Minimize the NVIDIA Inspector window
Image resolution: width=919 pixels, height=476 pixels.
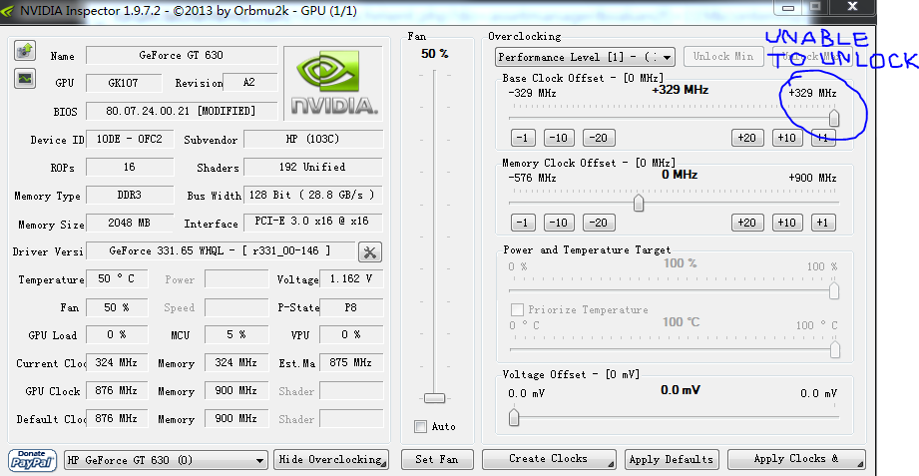coord(789,7)
